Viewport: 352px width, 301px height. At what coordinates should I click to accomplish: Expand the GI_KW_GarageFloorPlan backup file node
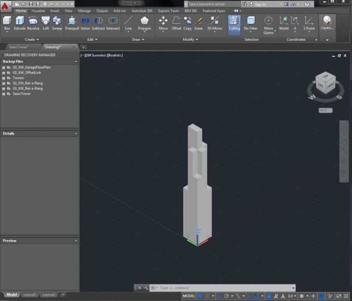pyautogui.click(x=4, y=68)
